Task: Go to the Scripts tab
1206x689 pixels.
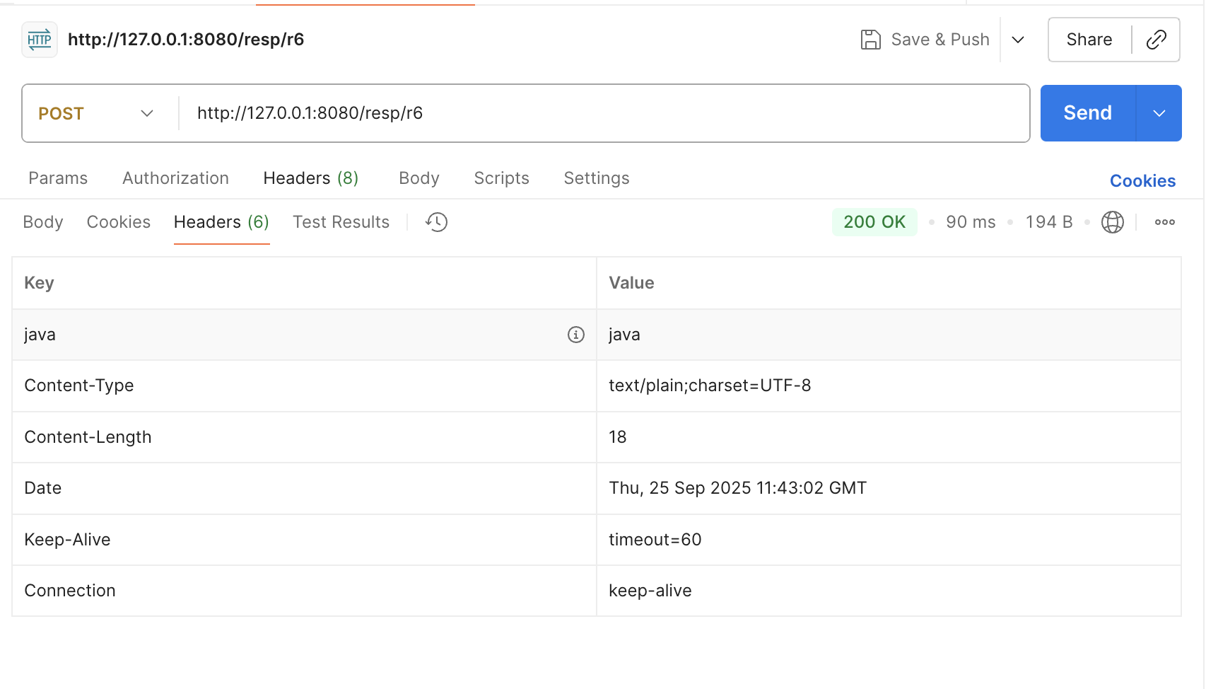Action: [501, 178]
